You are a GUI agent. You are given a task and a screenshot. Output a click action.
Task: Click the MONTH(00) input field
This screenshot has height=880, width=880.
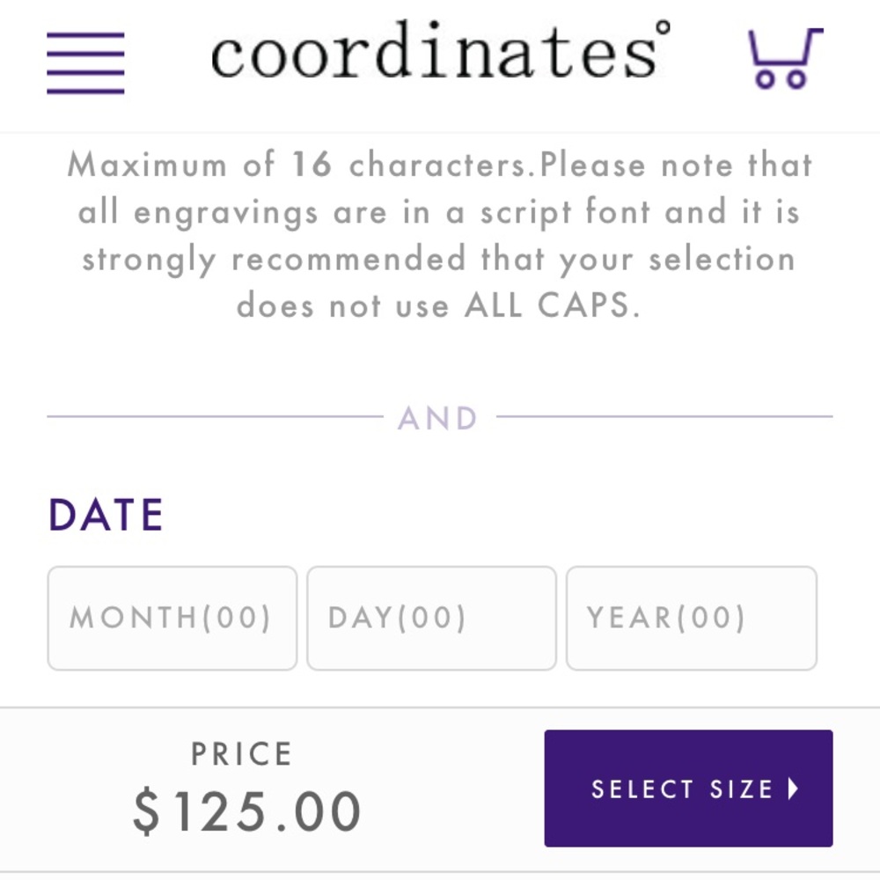(x=172, y=617)
